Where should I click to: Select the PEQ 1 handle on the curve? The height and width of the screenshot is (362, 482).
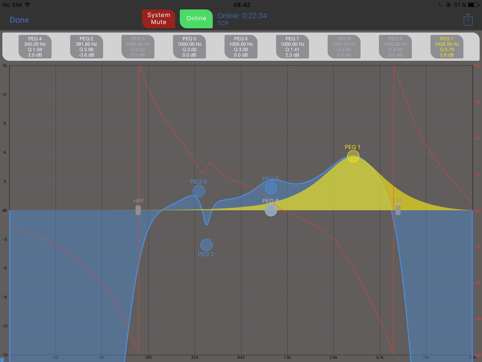point(353,156)
